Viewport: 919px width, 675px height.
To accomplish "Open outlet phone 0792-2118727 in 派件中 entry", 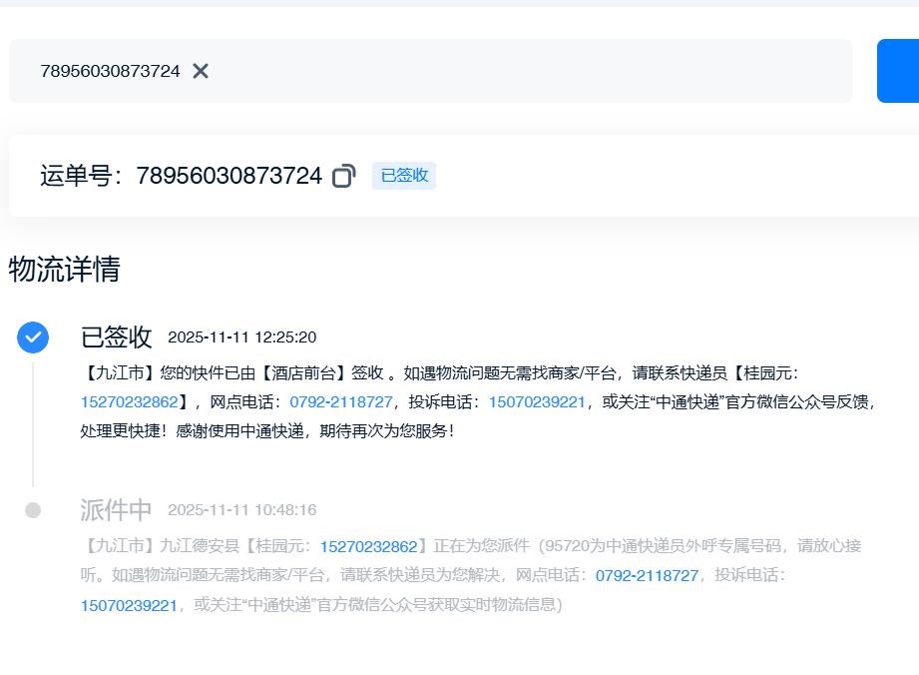I will coord(647,575).
